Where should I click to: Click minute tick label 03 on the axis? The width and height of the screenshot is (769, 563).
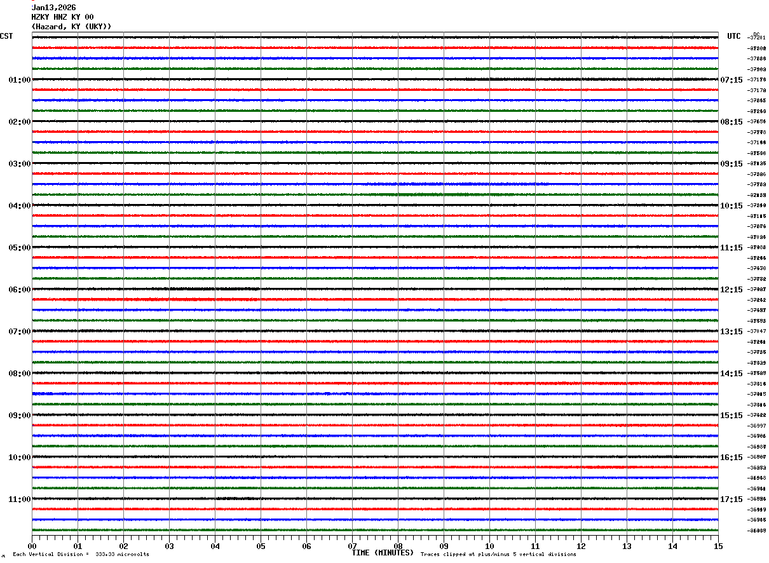pyautogui.click(x=169, y=546)
